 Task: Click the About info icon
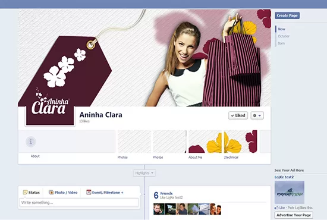coord(31,142)
